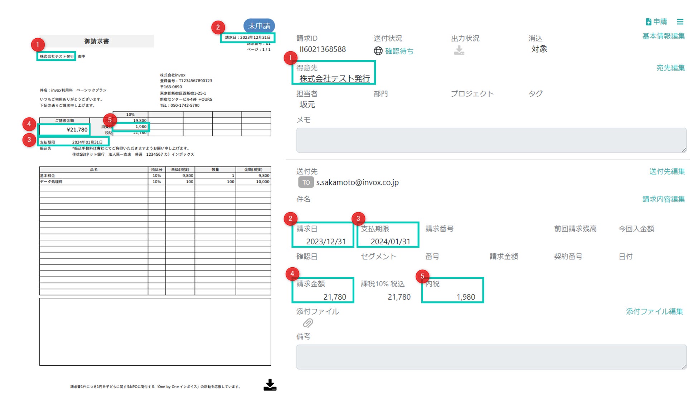Click the 申請 document icon
Image resolution: width=698 pixels, height=404 pixels.
[648, 22]
